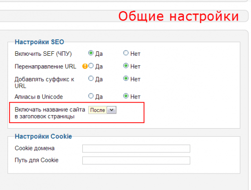The image size is (251, 190).
Task: Choose Нет for Перенаправление URL
Action: point(126,66)
